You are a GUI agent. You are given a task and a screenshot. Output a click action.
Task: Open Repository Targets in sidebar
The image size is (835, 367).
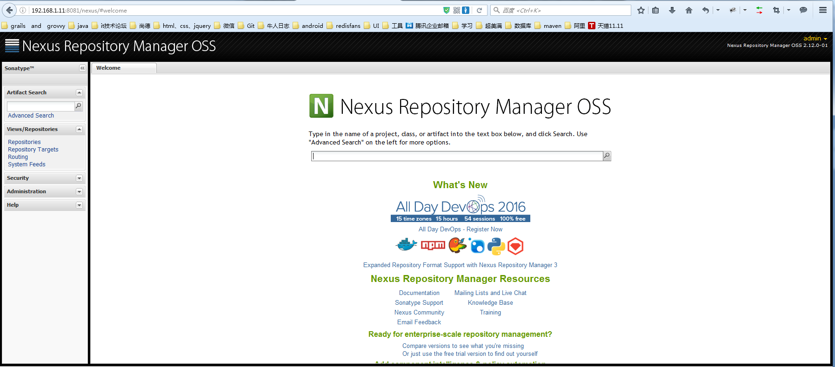point(33,150)
